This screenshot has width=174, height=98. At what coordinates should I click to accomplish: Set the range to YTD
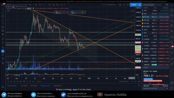pos(24,81)
